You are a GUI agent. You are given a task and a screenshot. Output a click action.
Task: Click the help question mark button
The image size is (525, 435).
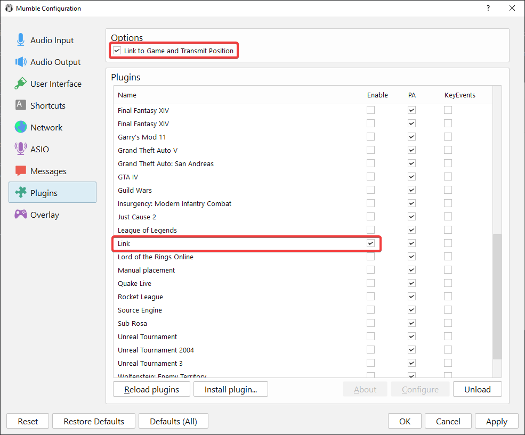tap(488, 8)
